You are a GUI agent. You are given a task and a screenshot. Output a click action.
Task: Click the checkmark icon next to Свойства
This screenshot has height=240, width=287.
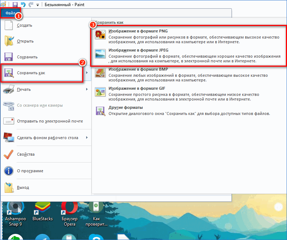point(8,154)
